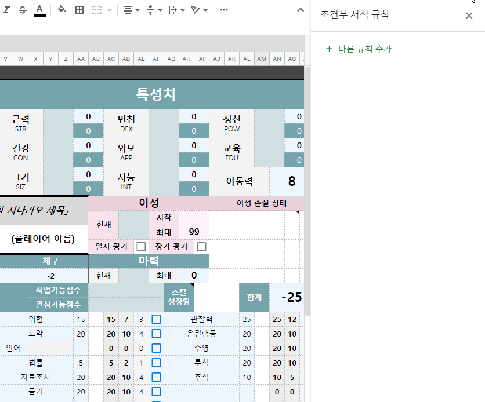Click the 이성 손실 상태 header
Screen dimensions: 485x402
pos(257,203)
